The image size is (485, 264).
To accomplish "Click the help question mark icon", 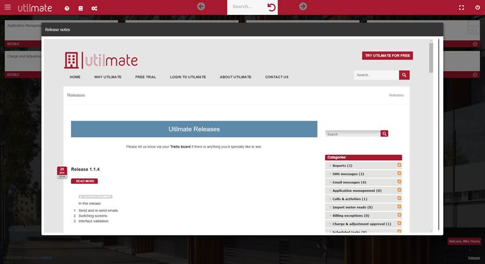I will pos(67,8).
